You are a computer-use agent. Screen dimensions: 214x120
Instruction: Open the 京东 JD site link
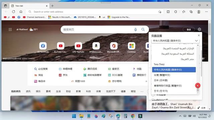point(63,75)
